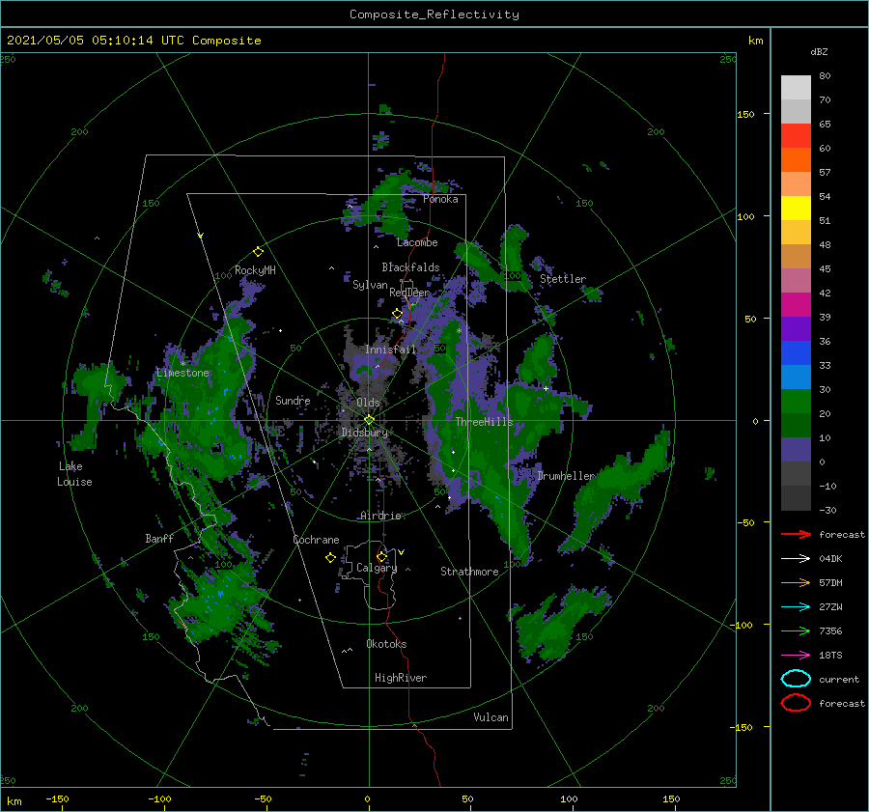Click the yellow marker near RedDeer
The image size is (869, 812).
[397, 314]
